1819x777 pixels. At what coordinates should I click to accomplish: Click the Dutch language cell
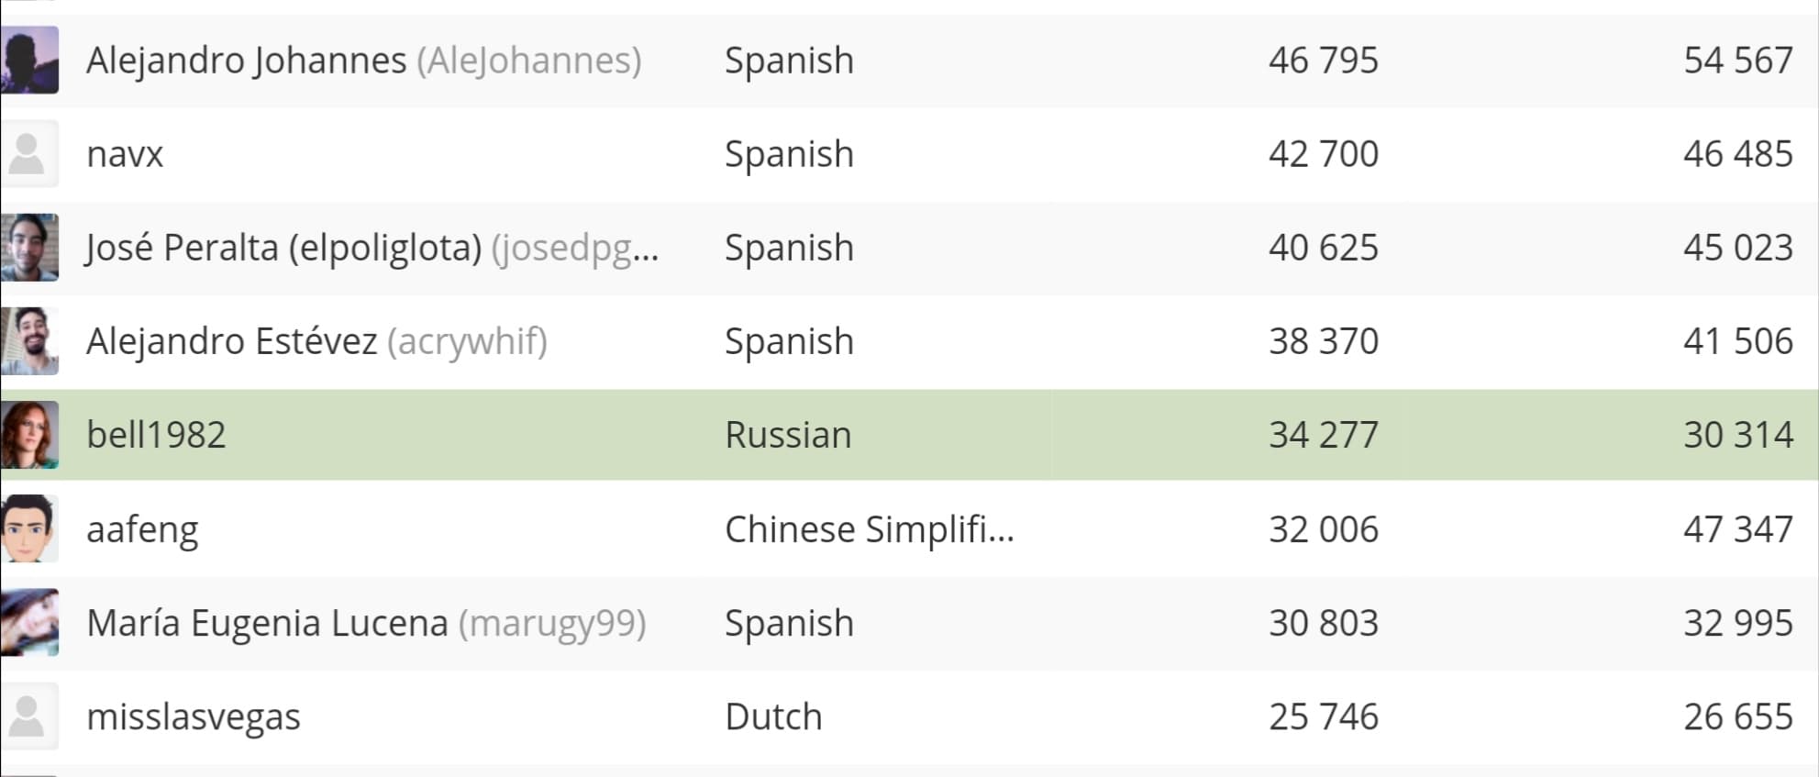click(x=773, y=716)
